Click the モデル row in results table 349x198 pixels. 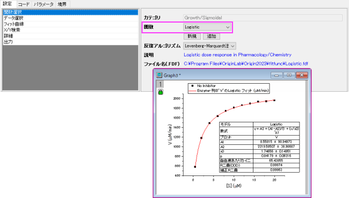click(x=259, y=124)
